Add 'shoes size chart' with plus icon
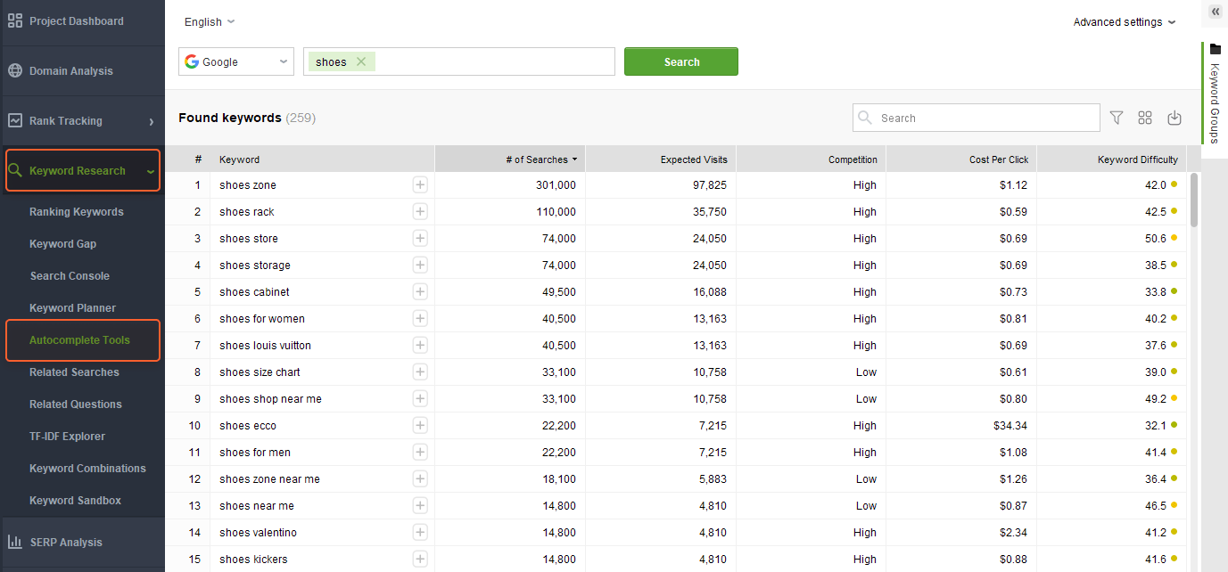Image resolution: width=1228 pixels, height=572 pixels. 420,372
